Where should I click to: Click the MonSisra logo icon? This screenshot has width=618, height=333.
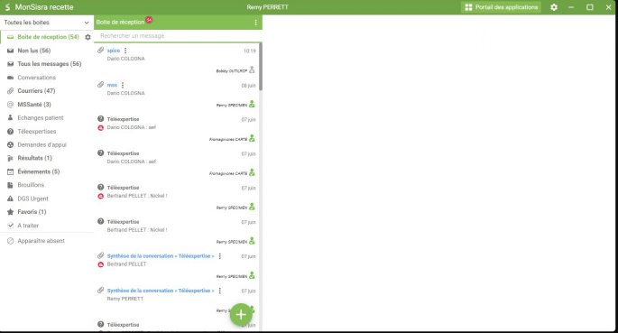[x=7, y=7]
